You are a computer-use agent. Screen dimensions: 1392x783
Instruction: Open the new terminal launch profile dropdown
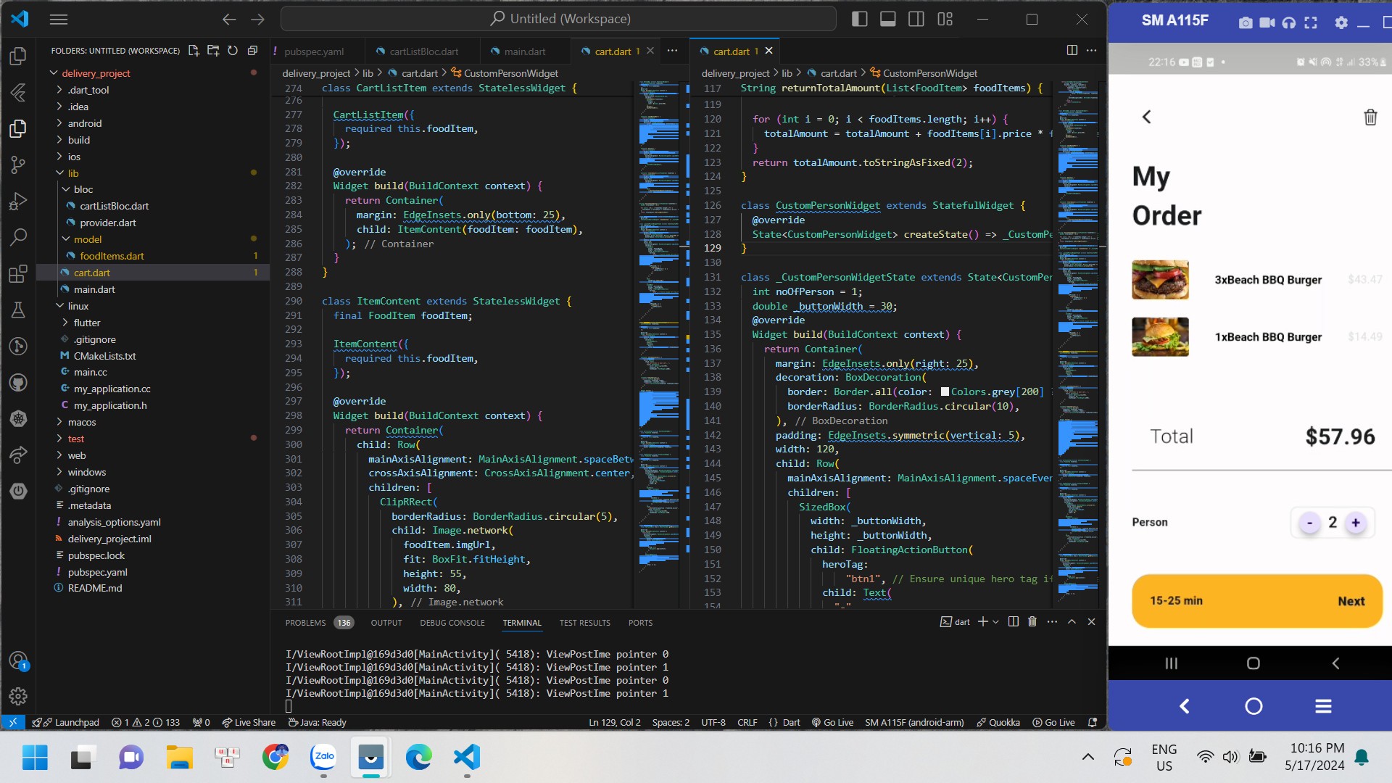tap(996, 622)
